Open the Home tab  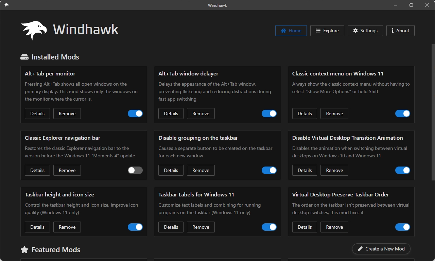tap(291, 31)
